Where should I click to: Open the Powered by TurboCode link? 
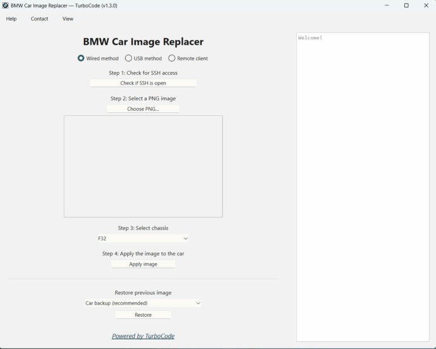point(143,336)
